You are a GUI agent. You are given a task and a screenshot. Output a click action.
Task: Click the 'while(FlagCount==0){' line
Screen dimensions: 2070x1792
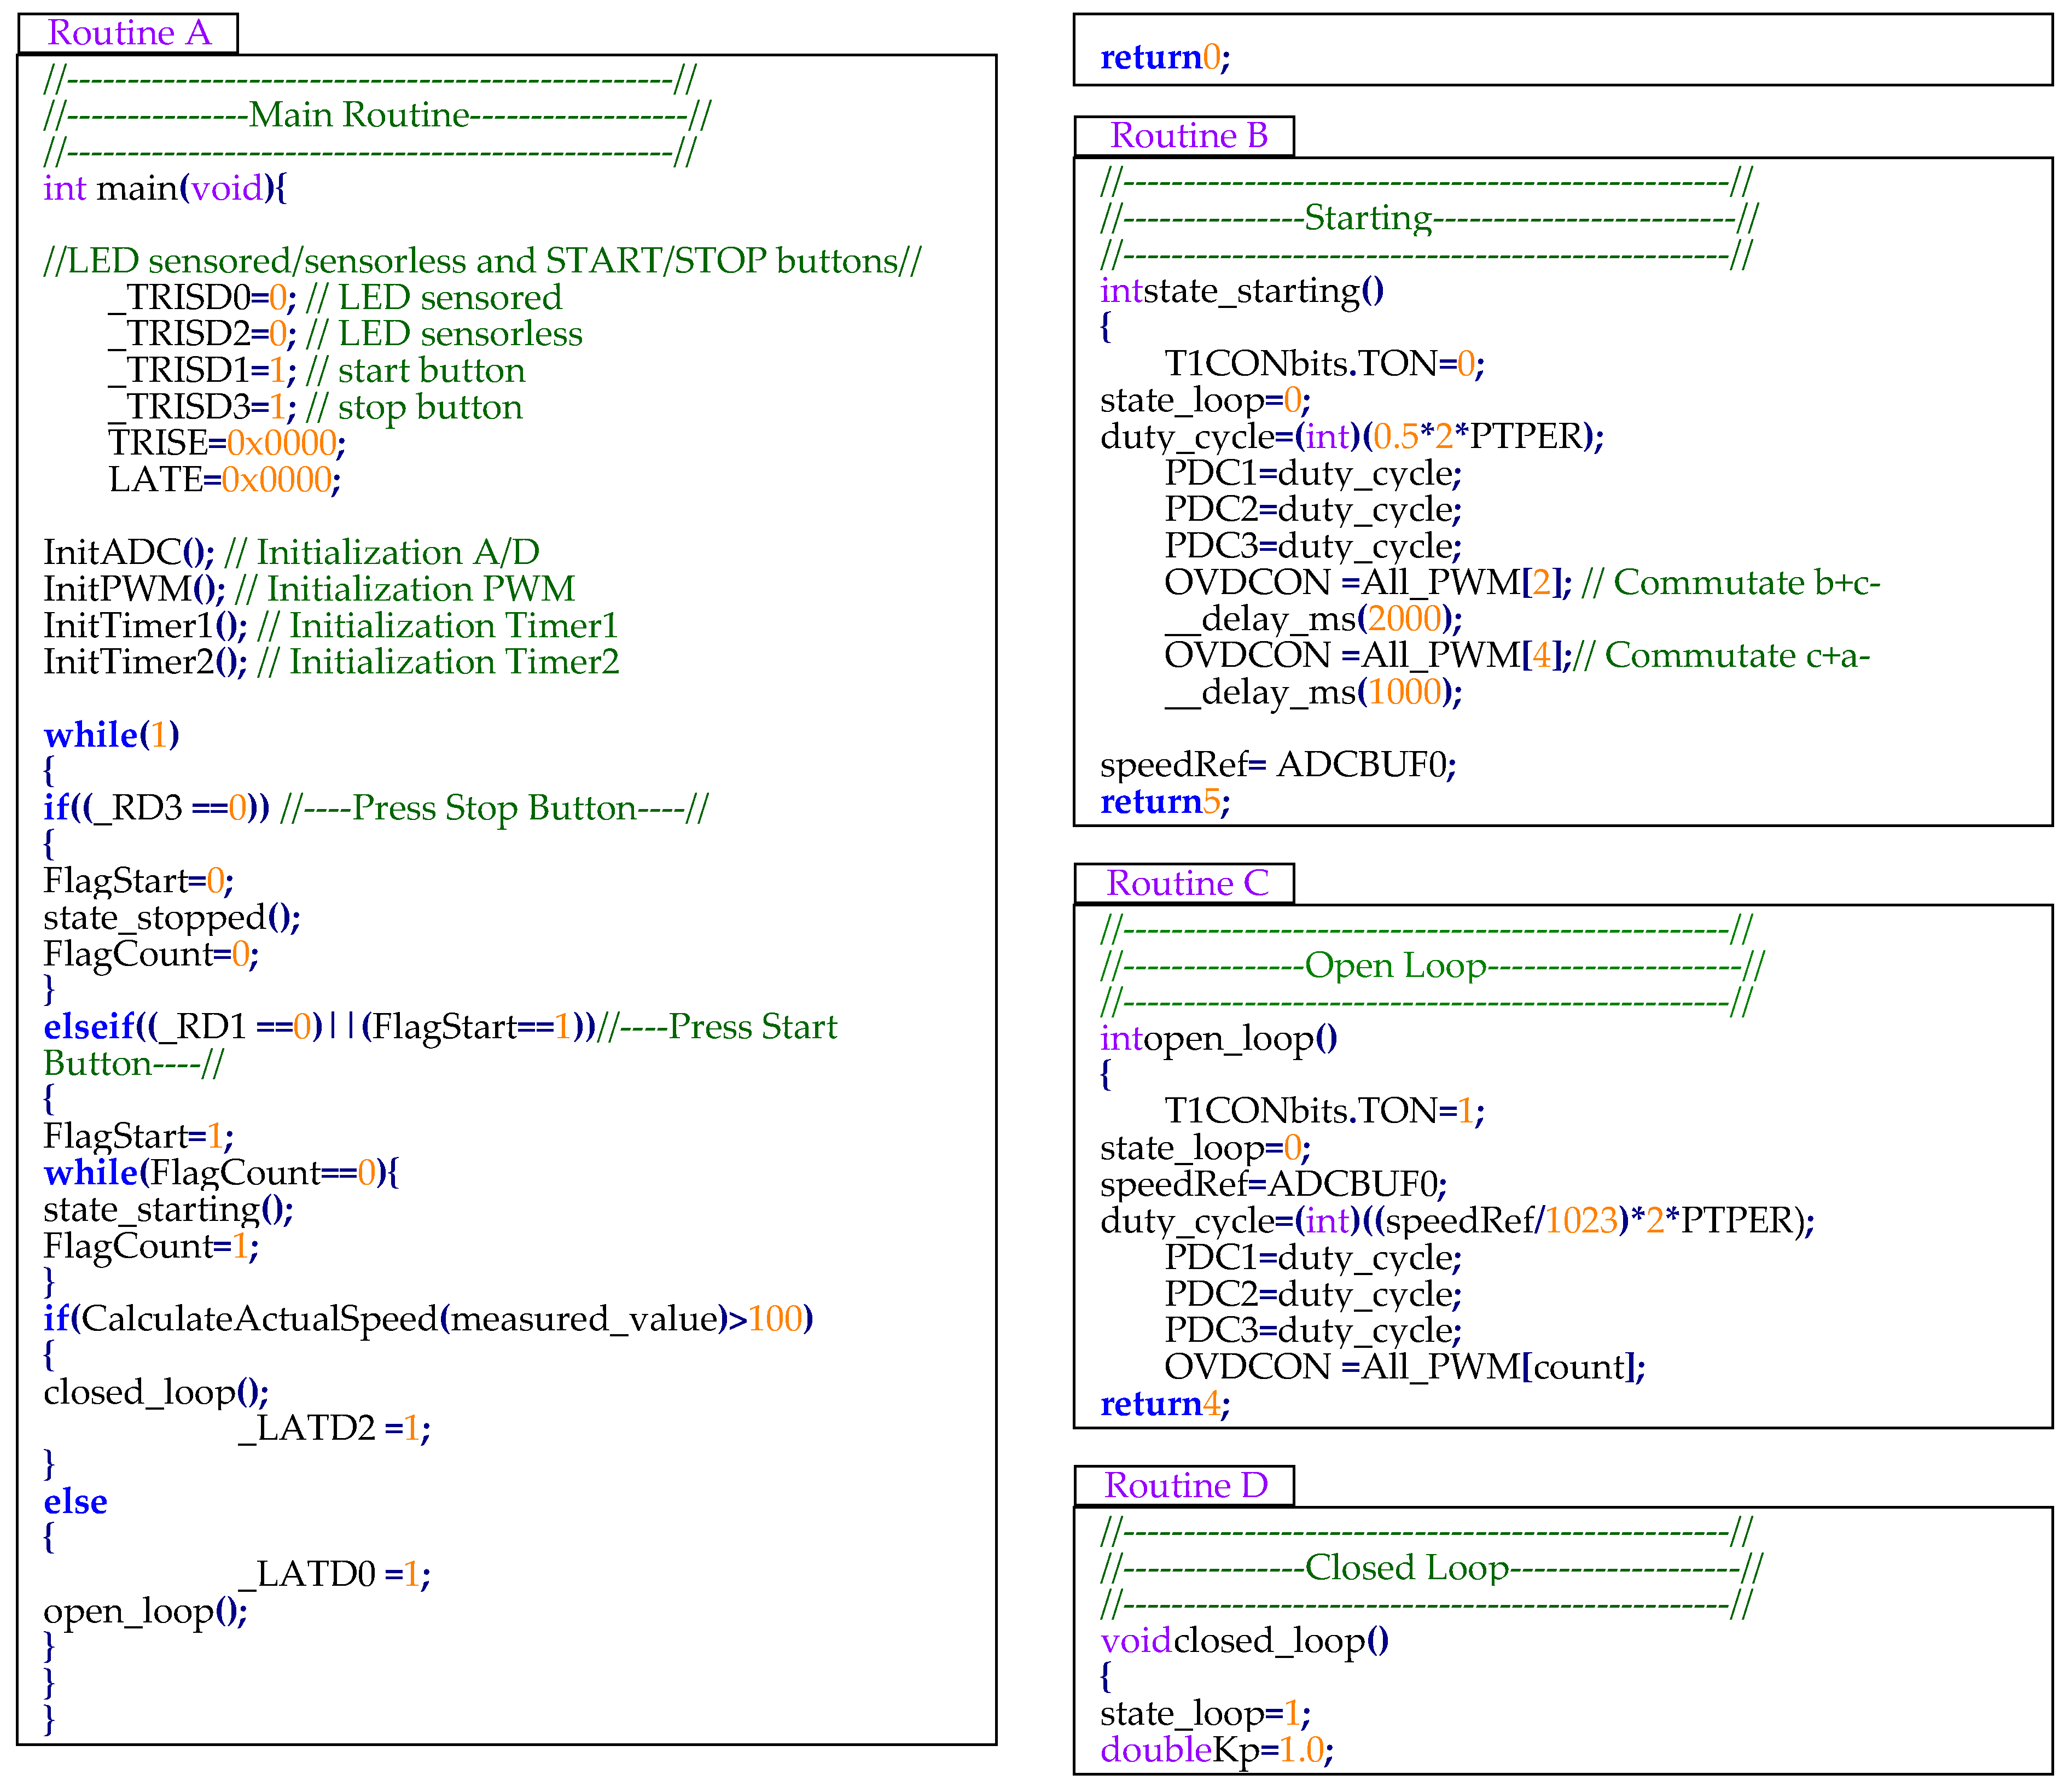click(x=220, y=1173)
